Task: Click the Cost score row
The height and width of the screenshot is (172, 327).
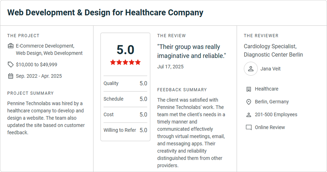Action: pyautogui.click(x=125, y=115)
